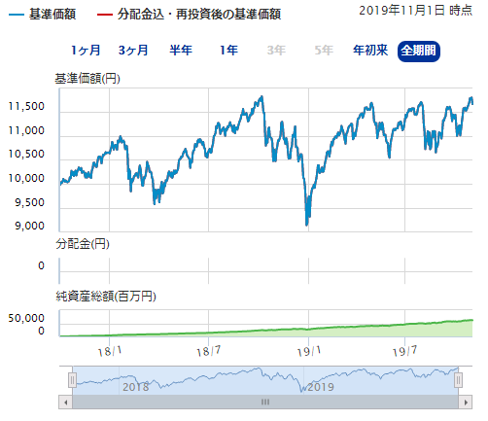The image size is (488, 421).
Task: Click the 11,500 y-axis value
Action: point(26,107)
